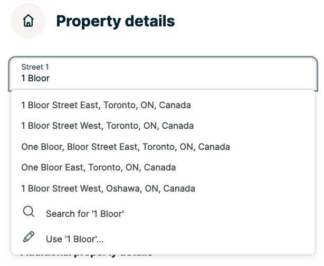The height and width of the screenshot is (266, 324).
Task: Choose 1 Bloor Street West, Toronto suggestion
Action: [x=107, y=126]
